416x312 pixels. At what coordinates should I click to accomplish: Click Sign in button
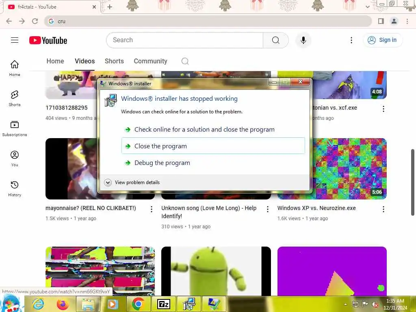click(x=383, y=40)
